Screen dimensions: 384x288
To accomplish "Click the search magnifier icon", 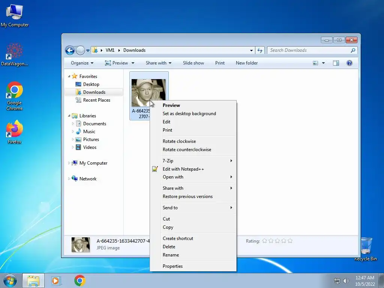I will click(x=353, y=50).
